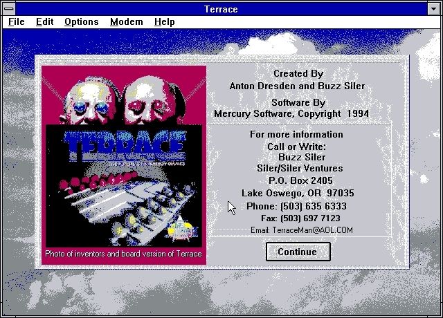The width and height of the screenshot is (443, 318).
Task: Open the Help menu
Action: (x=164, y=21)
